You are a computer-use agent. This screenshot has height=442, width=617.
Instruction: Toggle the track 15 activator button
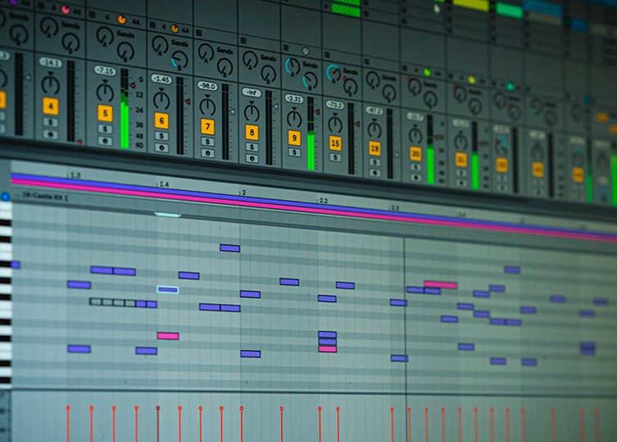(x=335, y=143)
